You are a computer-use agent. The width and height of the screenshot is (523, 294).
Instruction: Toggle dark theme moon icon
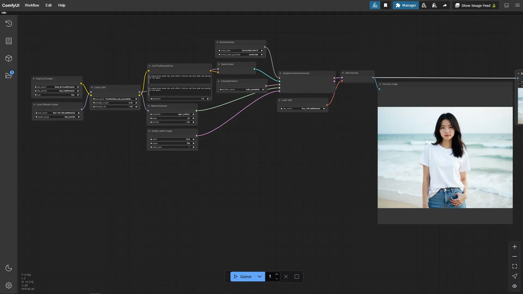tap(9, 268)
